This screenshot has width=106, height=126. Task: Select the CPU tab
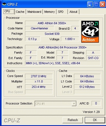click(x=9, y=11)
